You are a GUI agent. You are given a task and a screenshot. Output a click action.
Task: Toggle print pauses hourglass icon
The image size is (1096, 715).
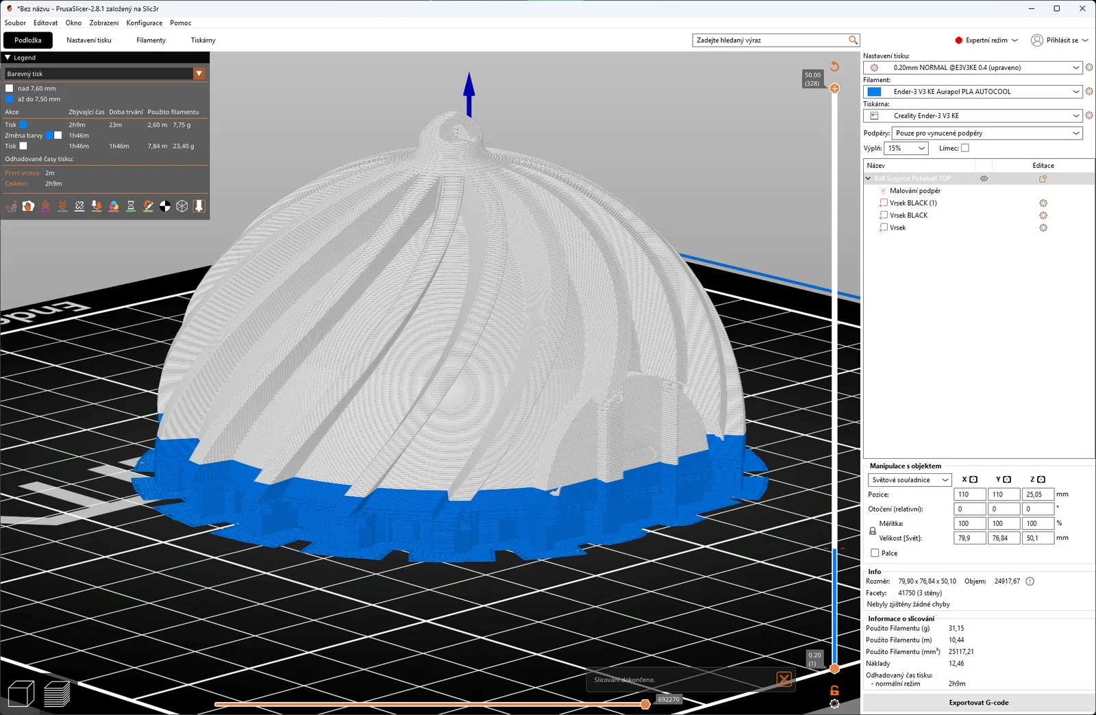(131, 206)
